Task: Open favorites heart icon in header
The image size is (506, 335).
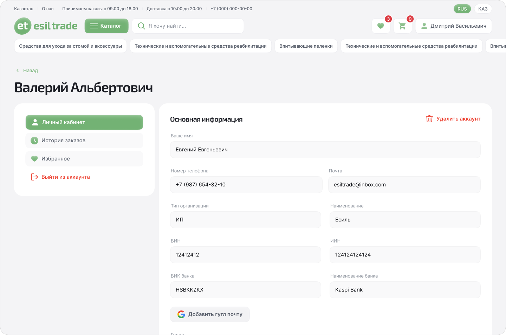Action: 381,26
